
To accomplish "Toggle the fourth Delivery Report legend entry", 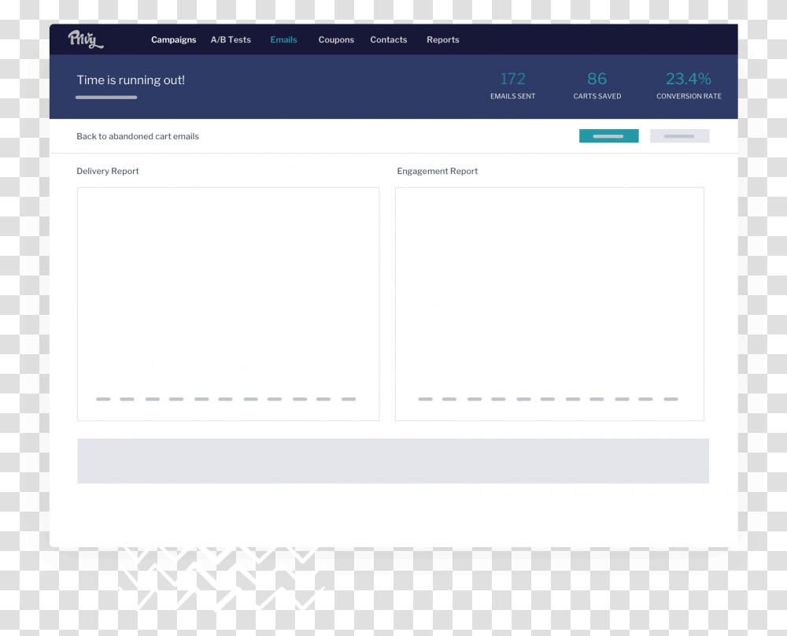I will (x=175, y=399).
